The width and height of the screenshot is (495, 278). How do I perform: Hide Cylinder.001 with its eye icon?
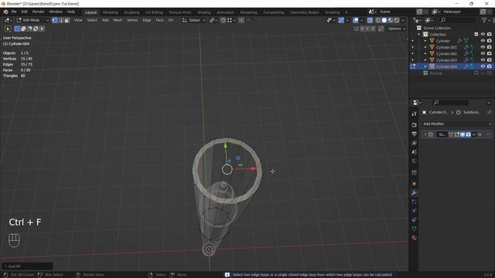point(483,47)
